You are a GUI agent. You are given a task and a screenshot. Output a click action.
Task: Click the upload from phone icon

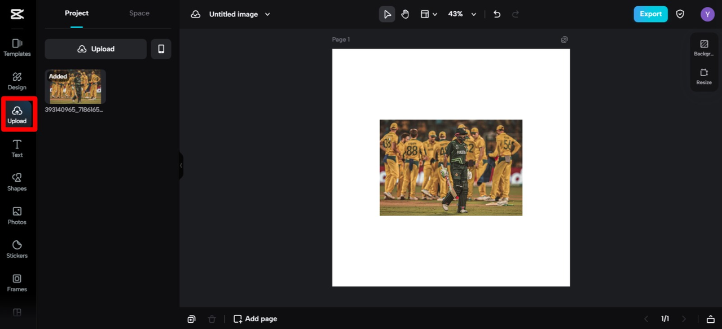(161, 49)
